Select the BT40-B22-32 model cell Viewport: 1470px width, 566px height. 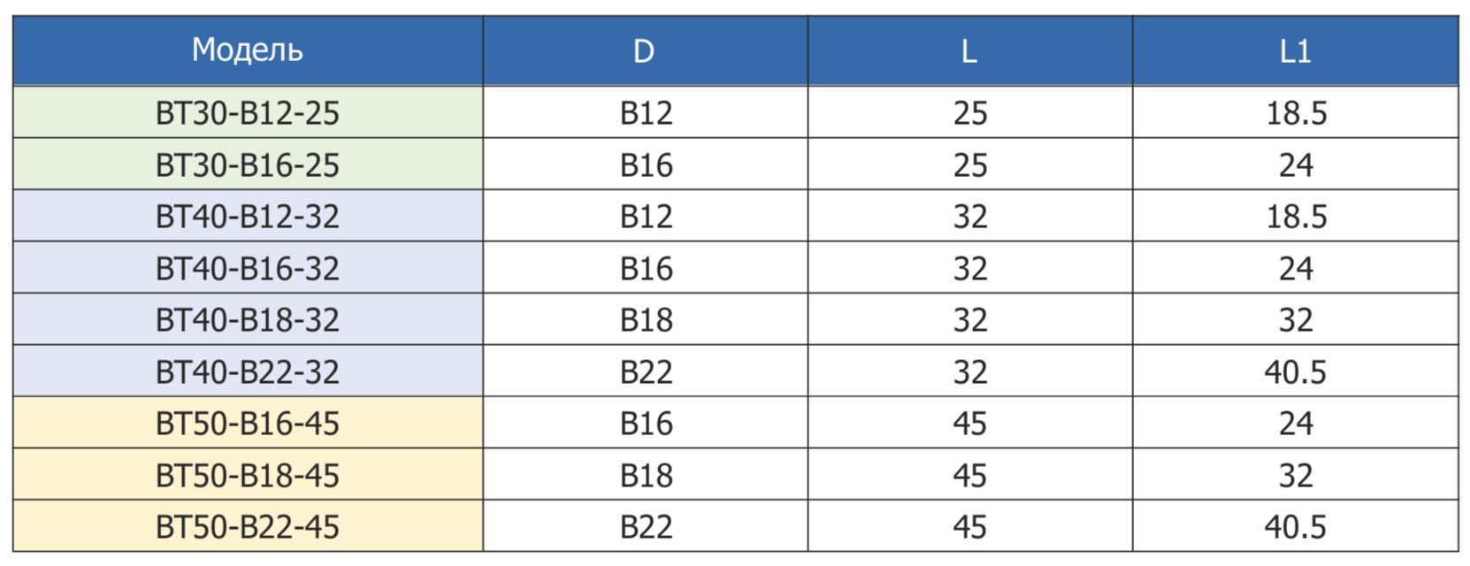pos(248,372)
